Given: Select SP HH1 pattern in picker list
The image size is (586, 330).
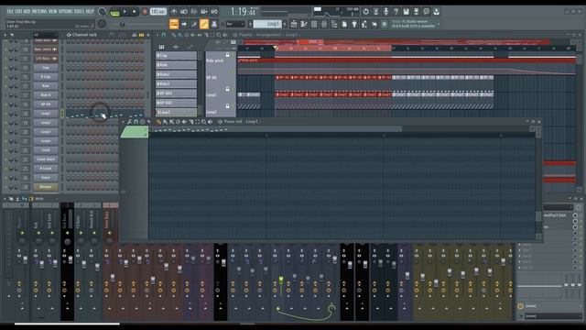Looking at the screenshot, I should (176, 93).
